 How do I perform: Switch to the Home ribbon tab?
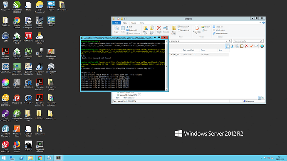[x=125, y=23]
